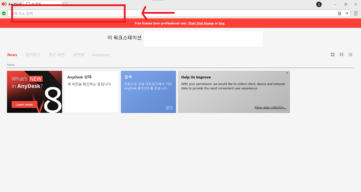Close the Help Us Improve card
This screenshot has width=361, height=192.
point(287,73)
